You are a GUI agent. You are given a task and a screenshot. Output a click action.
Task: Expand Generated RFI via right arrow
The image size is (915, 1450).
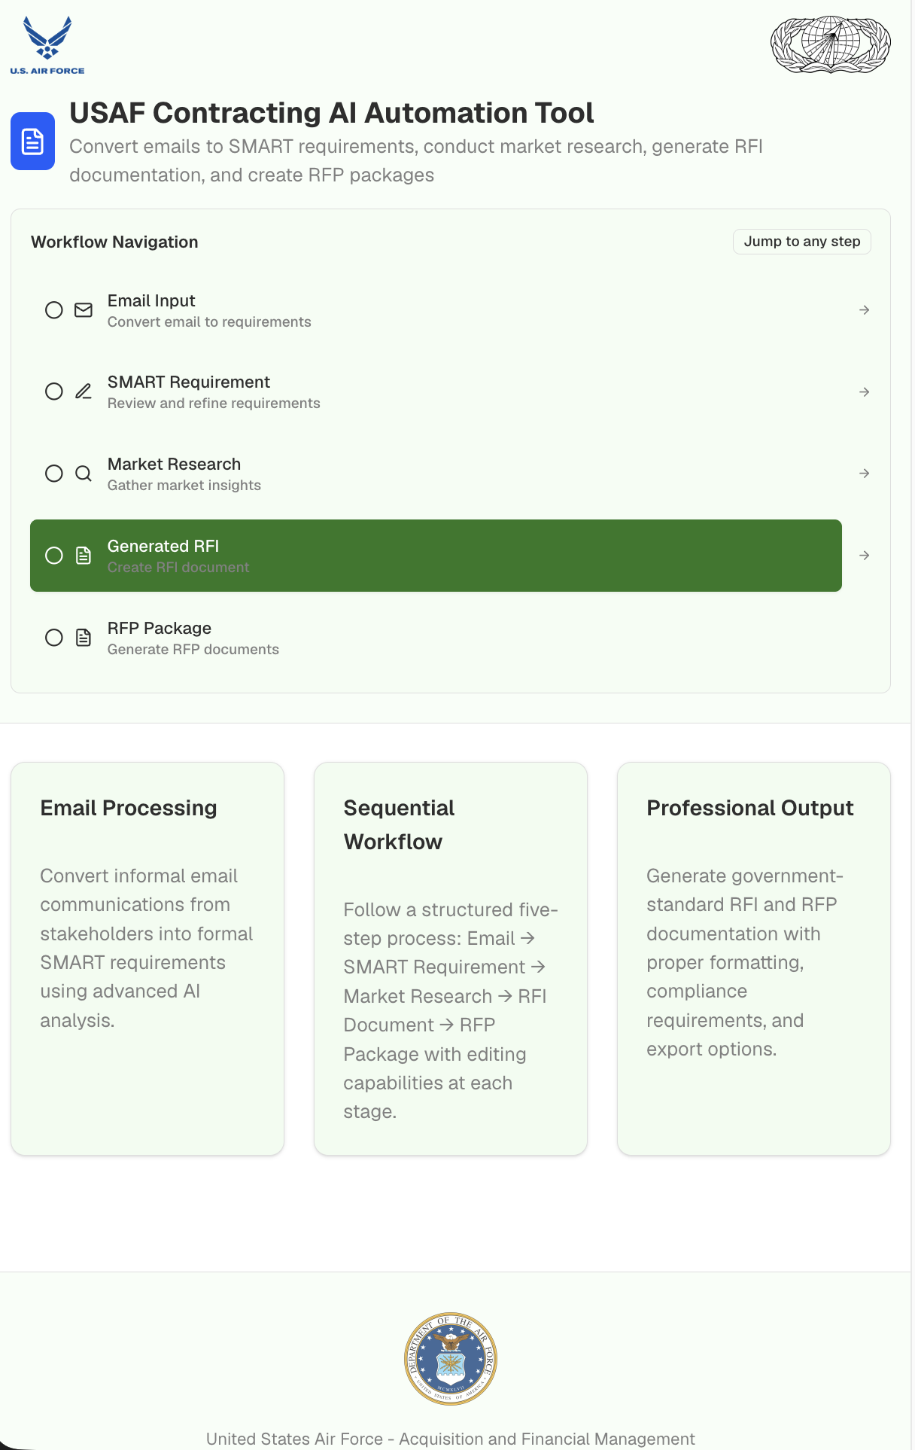pos(865,556)
